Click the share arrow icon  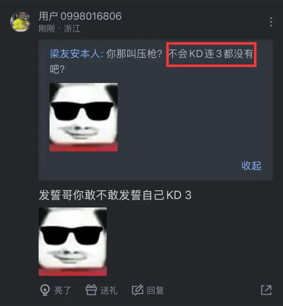point(266,290)
